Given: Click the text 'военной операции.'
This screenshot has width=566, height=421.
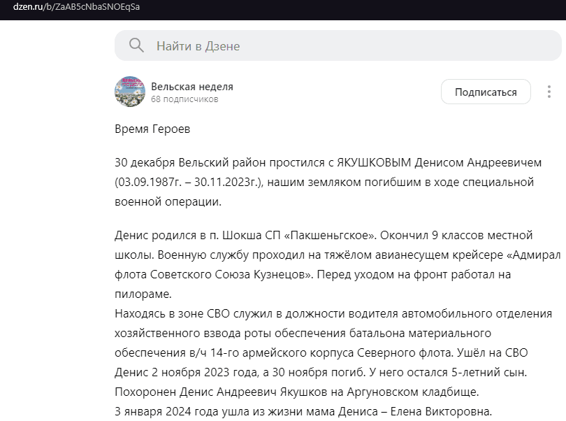Looking at the screenshot, I should (x=168, y=201).
